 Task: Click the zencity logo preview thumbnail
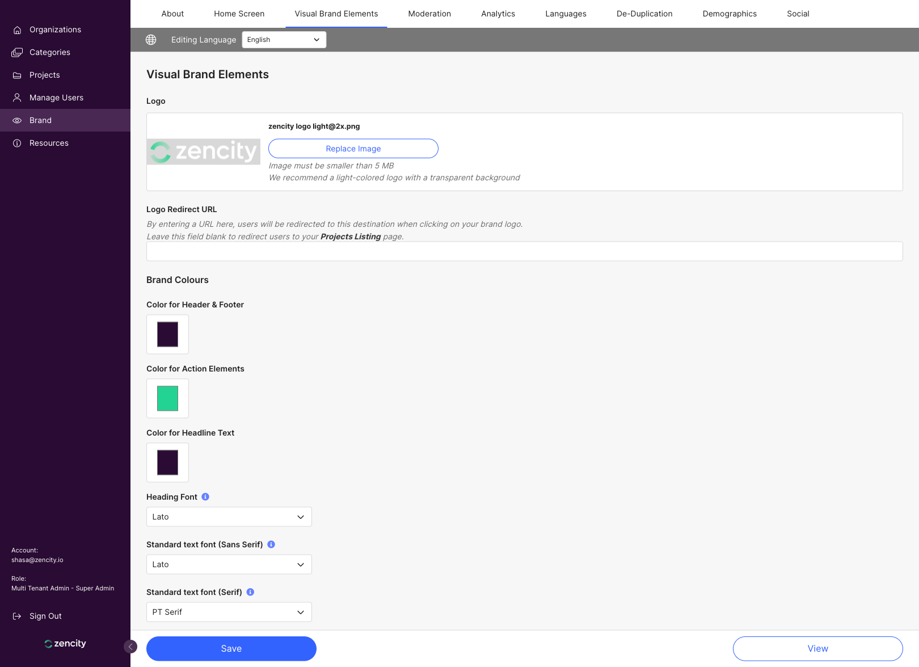click(204, 151)
